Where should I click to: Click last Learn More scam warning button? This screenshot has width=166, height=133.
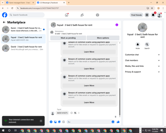89,102
